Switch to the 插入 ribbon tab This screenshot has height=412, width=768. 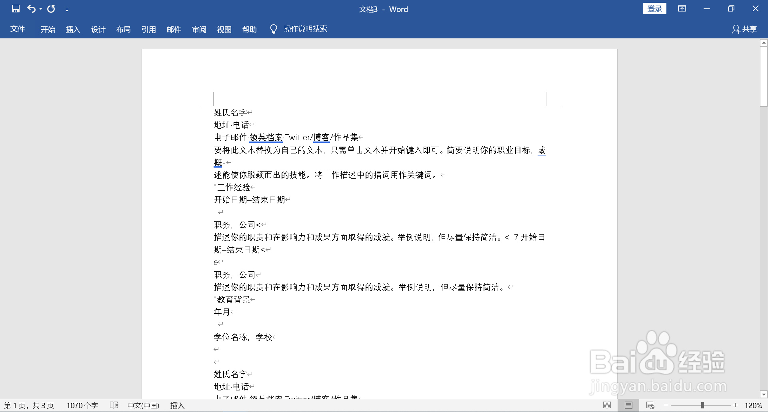coord(73,29)
